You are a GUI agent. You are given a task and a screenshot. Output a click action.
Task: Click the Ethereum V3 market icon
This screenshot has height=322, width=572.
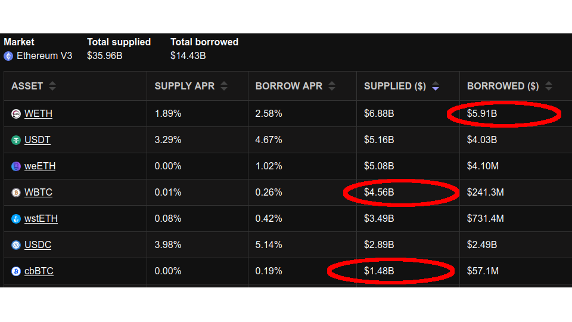tap(8, 56)
